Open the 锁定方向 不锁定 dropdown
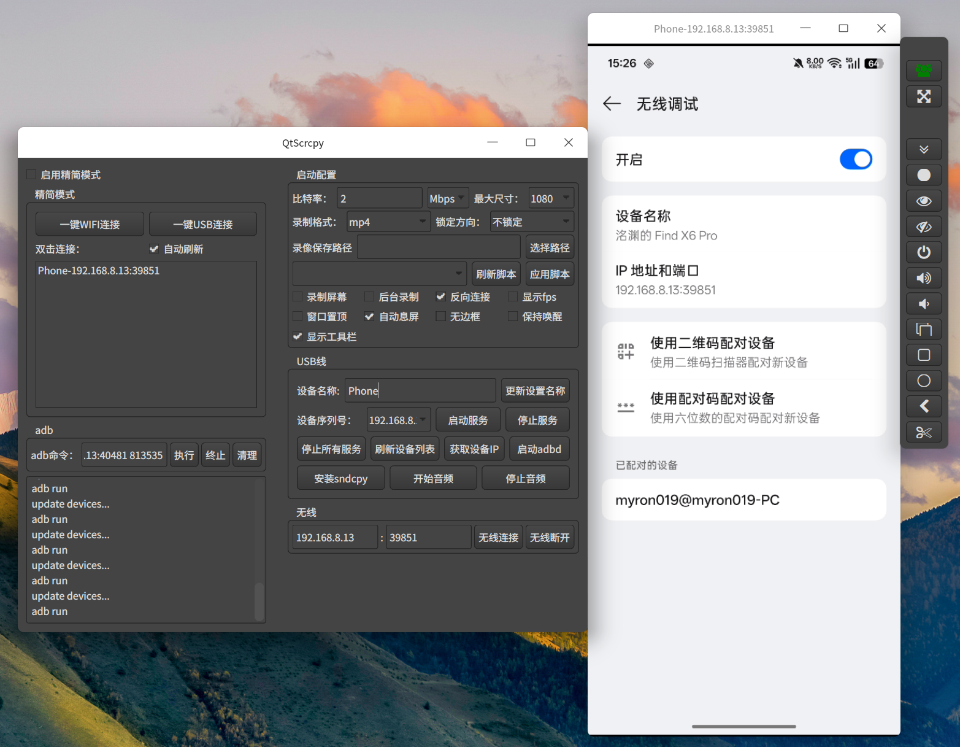Screen dimensions: 960x747 tap(532, 222)
